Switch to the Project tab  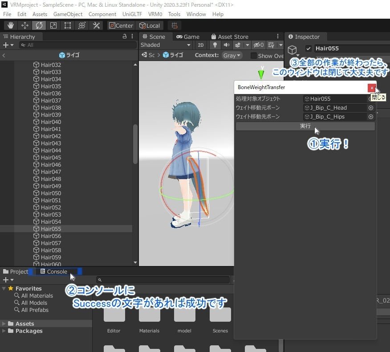[16, 272]
